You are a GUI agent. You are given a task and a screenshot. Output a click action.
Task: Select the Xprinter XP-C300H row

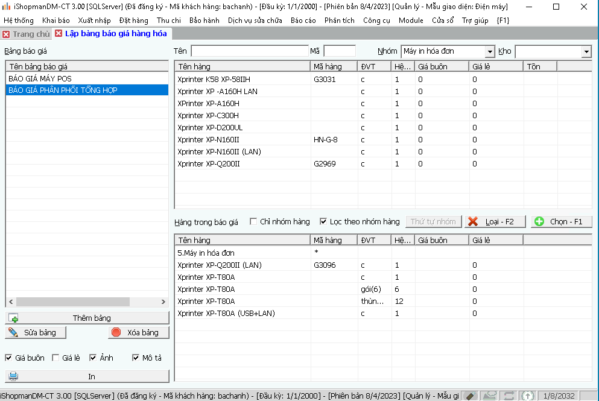point(383,116)
